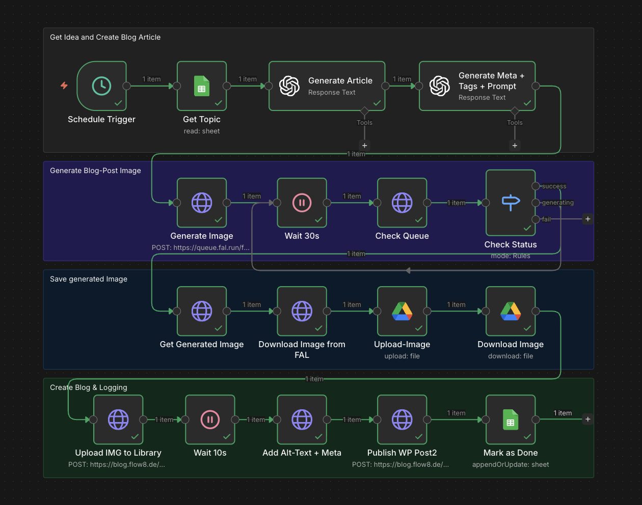Click Tools connector diamond under Generate Meta
The height and width of the screenshot is (505, 642).
[x=515, y=111]
